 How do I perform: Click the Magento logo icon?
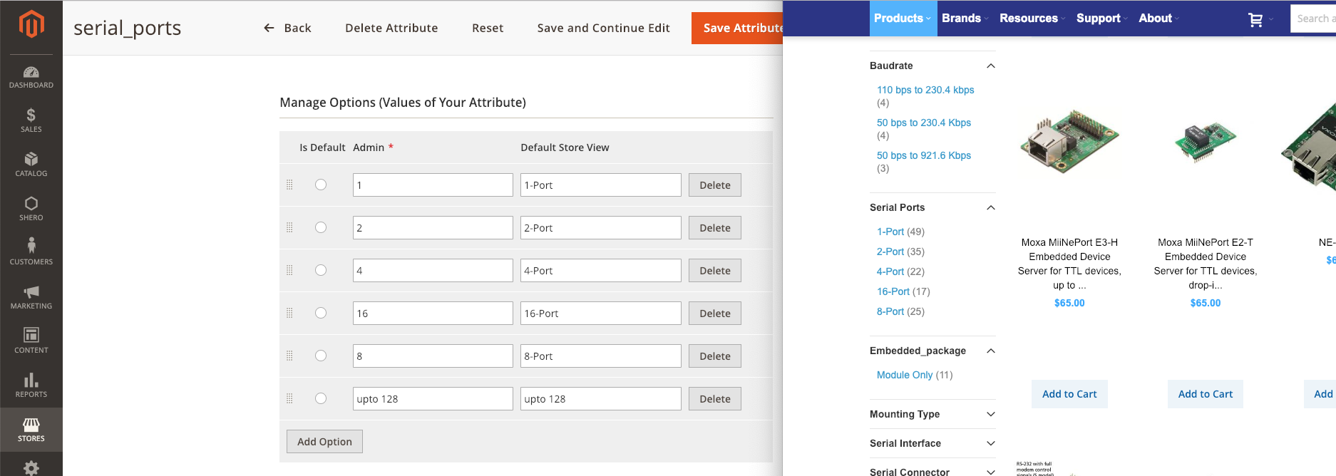pos(31,24)
